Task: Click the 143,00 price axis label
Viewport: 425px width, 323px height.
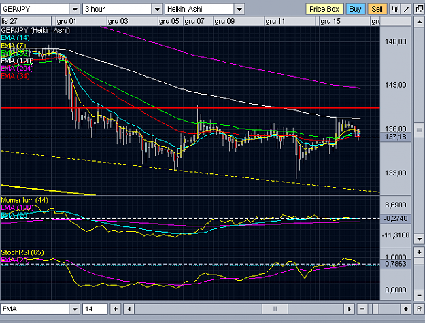Action: 396,85
